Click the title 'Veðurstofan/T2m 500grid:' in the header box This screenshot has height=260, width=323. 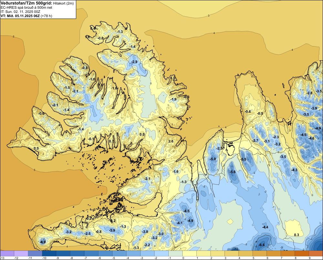pyautogui.click(x=26, y=3)
